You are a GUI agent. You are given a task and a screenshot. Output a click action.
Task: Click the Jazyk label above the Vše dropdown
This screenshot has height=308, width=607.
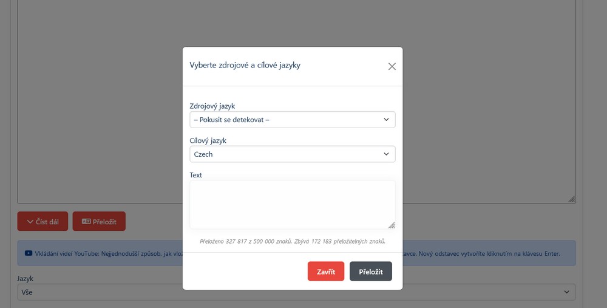pos(27,278)
